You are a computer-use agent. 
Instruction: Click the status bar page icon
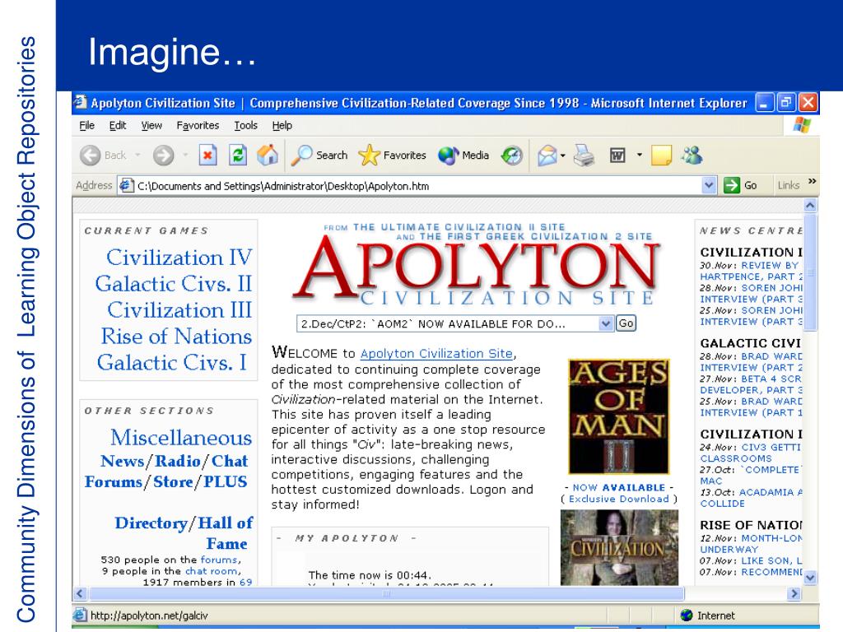click(x=80, y=615)
